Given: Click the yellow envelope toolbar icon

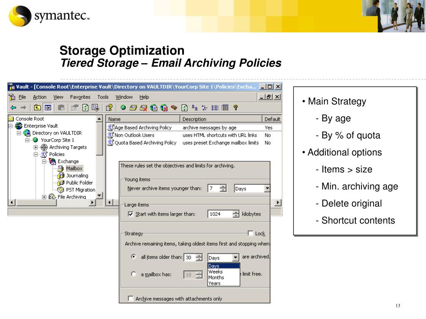Looking at the screenshot, I should (x=133, y=108).
